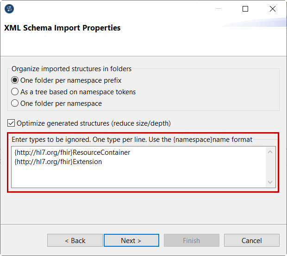Click the Finish button
The height and width of the screenshot is (256, 287).
click(191, 240)
